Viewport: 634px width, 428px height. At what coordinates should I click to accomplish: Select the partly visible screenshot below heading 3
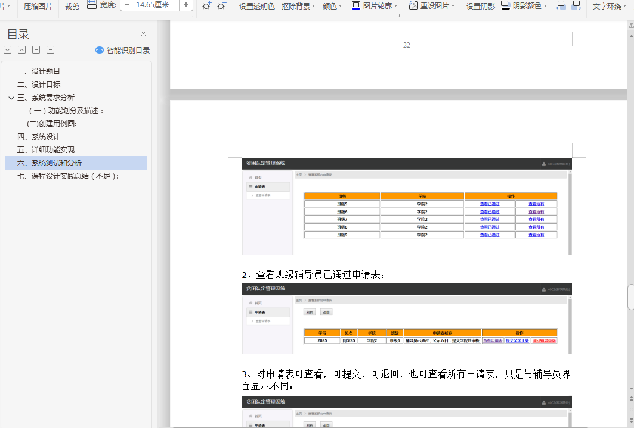[407, 412]
